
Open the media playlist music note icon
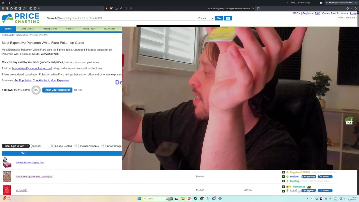[x=24, y=8]
